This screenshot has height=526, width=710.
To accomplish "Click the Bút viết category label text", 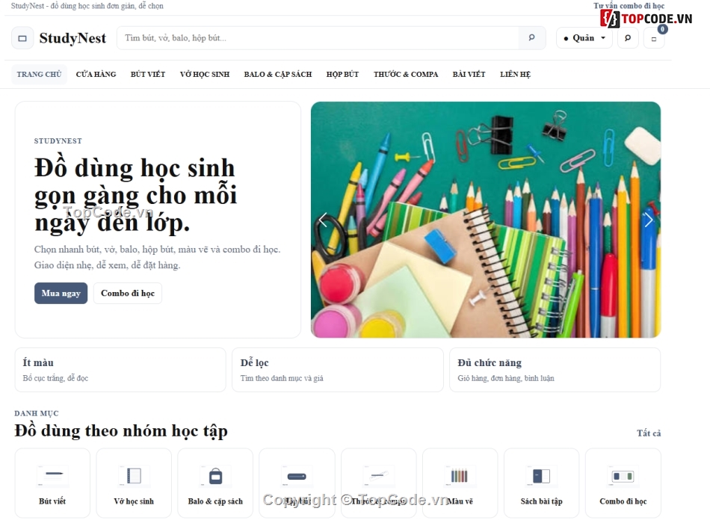I will pos(52,501).
